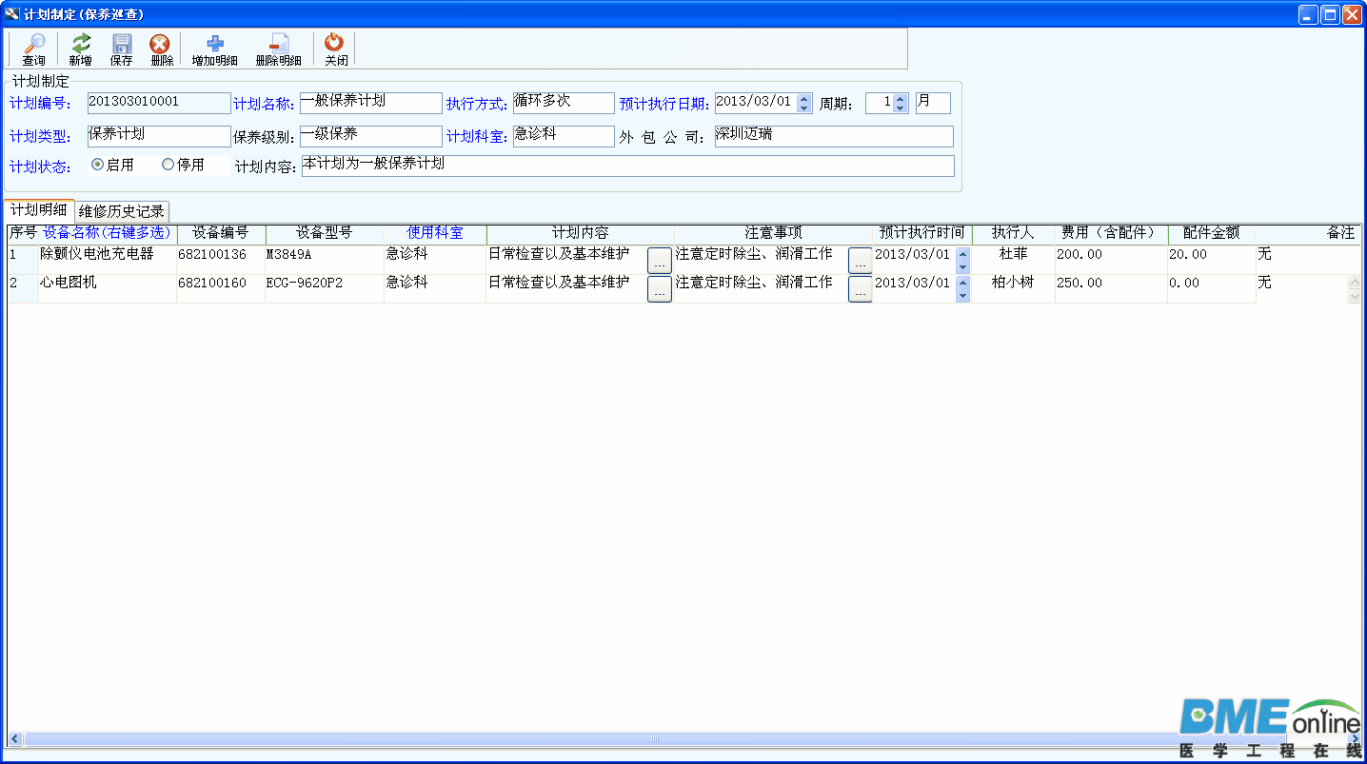The image size is (1367, 764).
Task: Click the 计划科室 field 急诊科
Action: 564,136
